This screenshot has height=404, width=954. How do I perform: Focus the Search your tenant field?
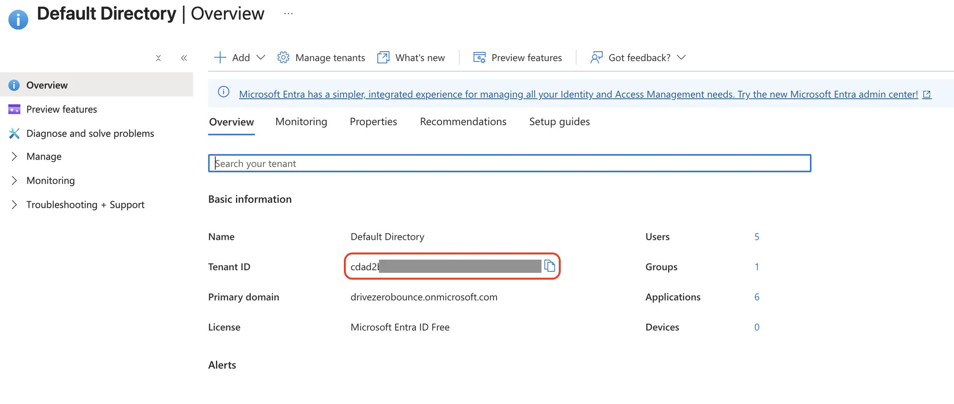pos(509,163)
